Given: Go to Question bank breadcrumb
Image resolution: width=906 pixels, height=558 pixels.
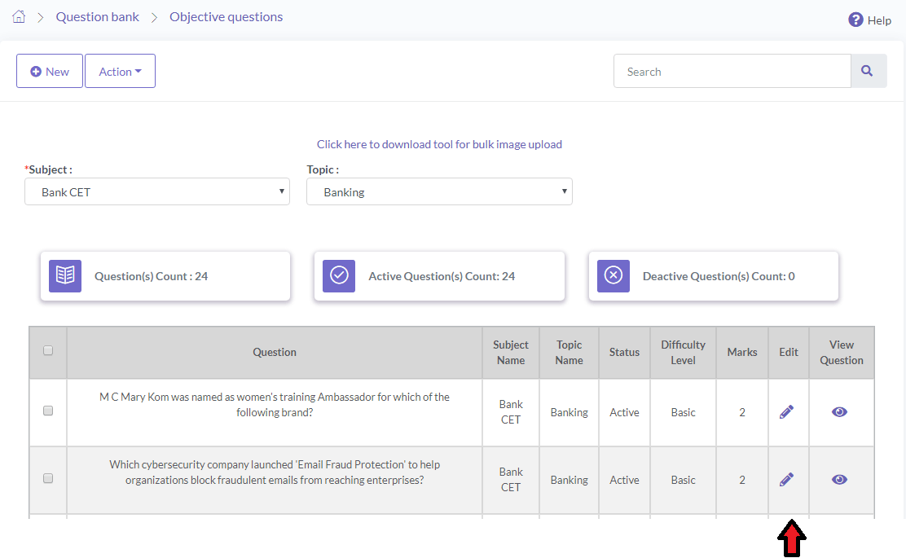Looking at the screenshot, I should [98, 16].
